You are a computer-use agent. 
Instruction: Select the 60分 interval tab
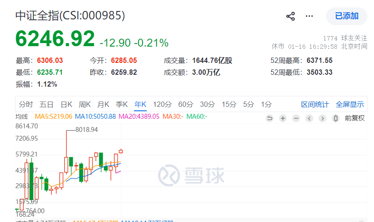185,104
